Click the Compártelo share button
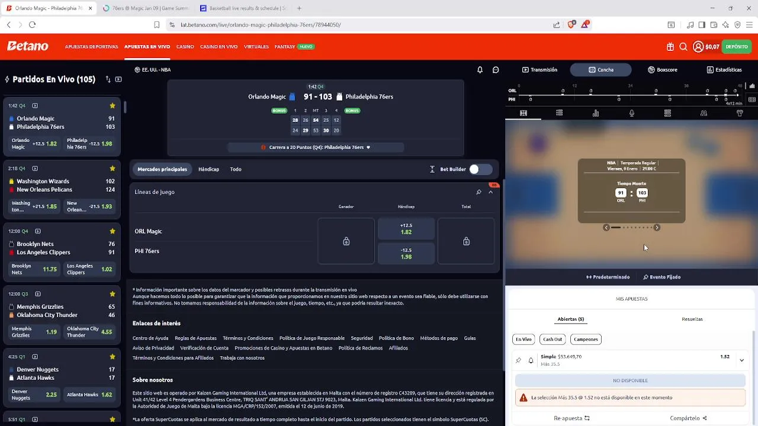 [688, 418]
